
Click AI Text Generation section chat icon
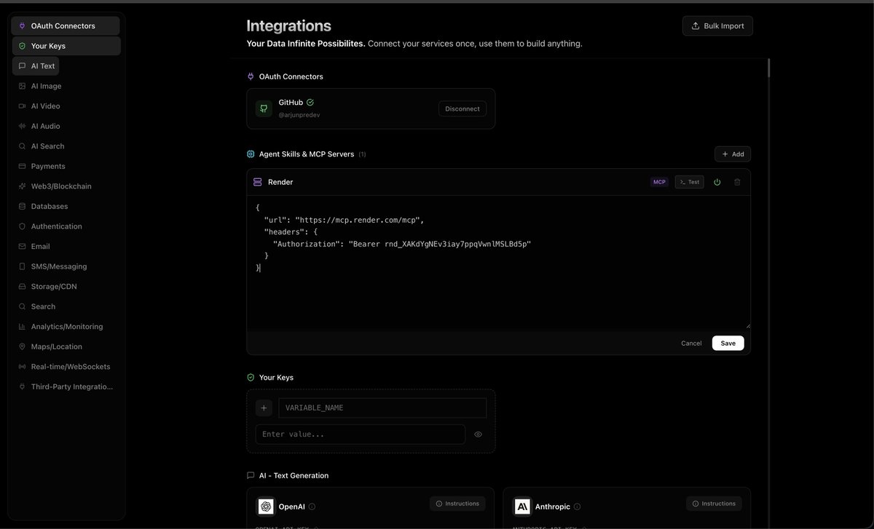pos(251,476)
